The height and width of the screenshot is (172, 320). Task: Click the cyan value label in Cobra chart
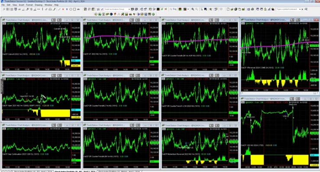coord(76,61)
